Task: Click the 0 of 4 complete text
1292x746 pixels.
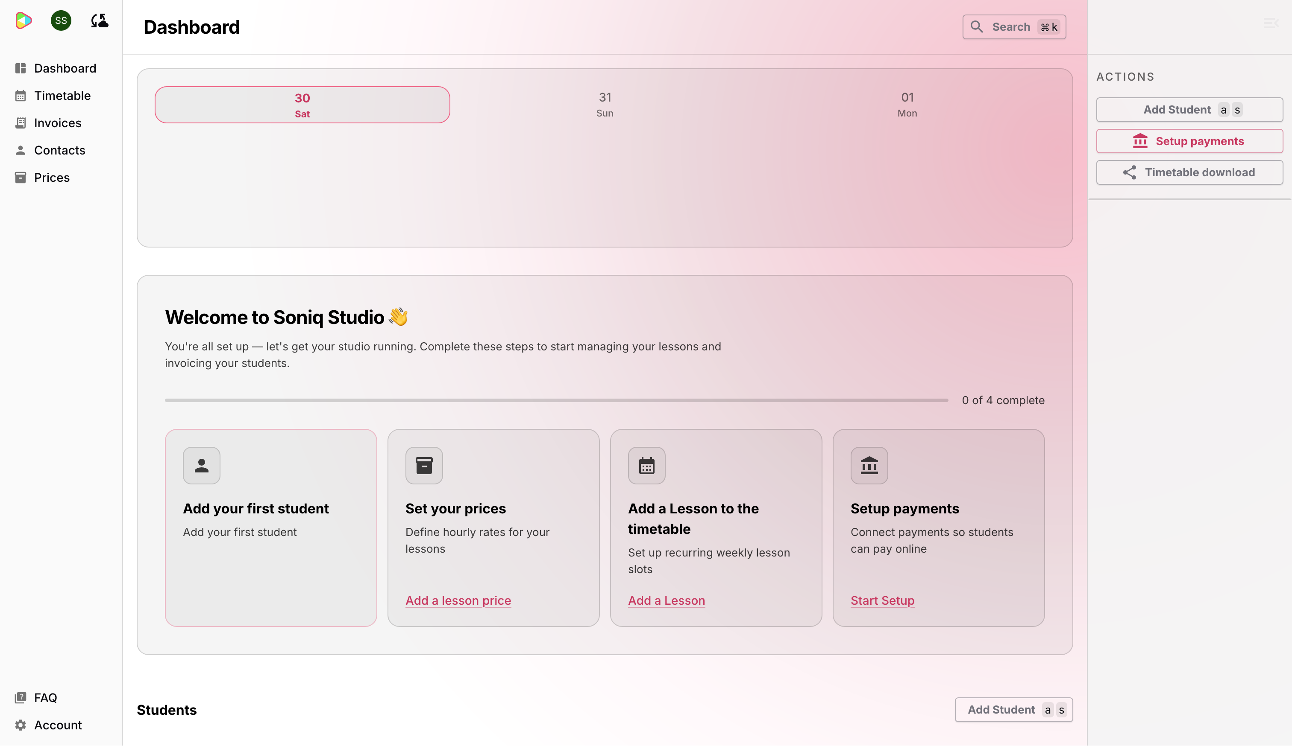Action: pyautogui.click(x=1003, y=400)
